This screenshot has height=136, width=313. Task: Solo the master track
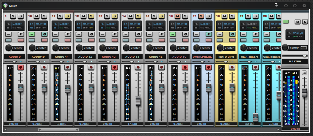click(305, 22)
